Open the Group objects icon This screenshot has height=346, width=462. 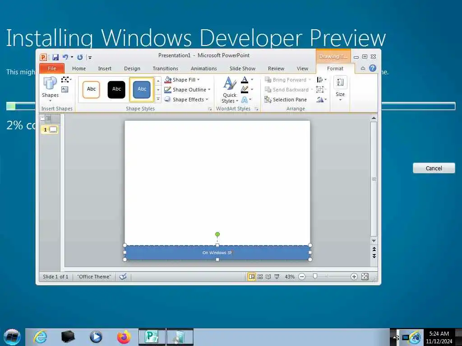[x=321, y=90]
